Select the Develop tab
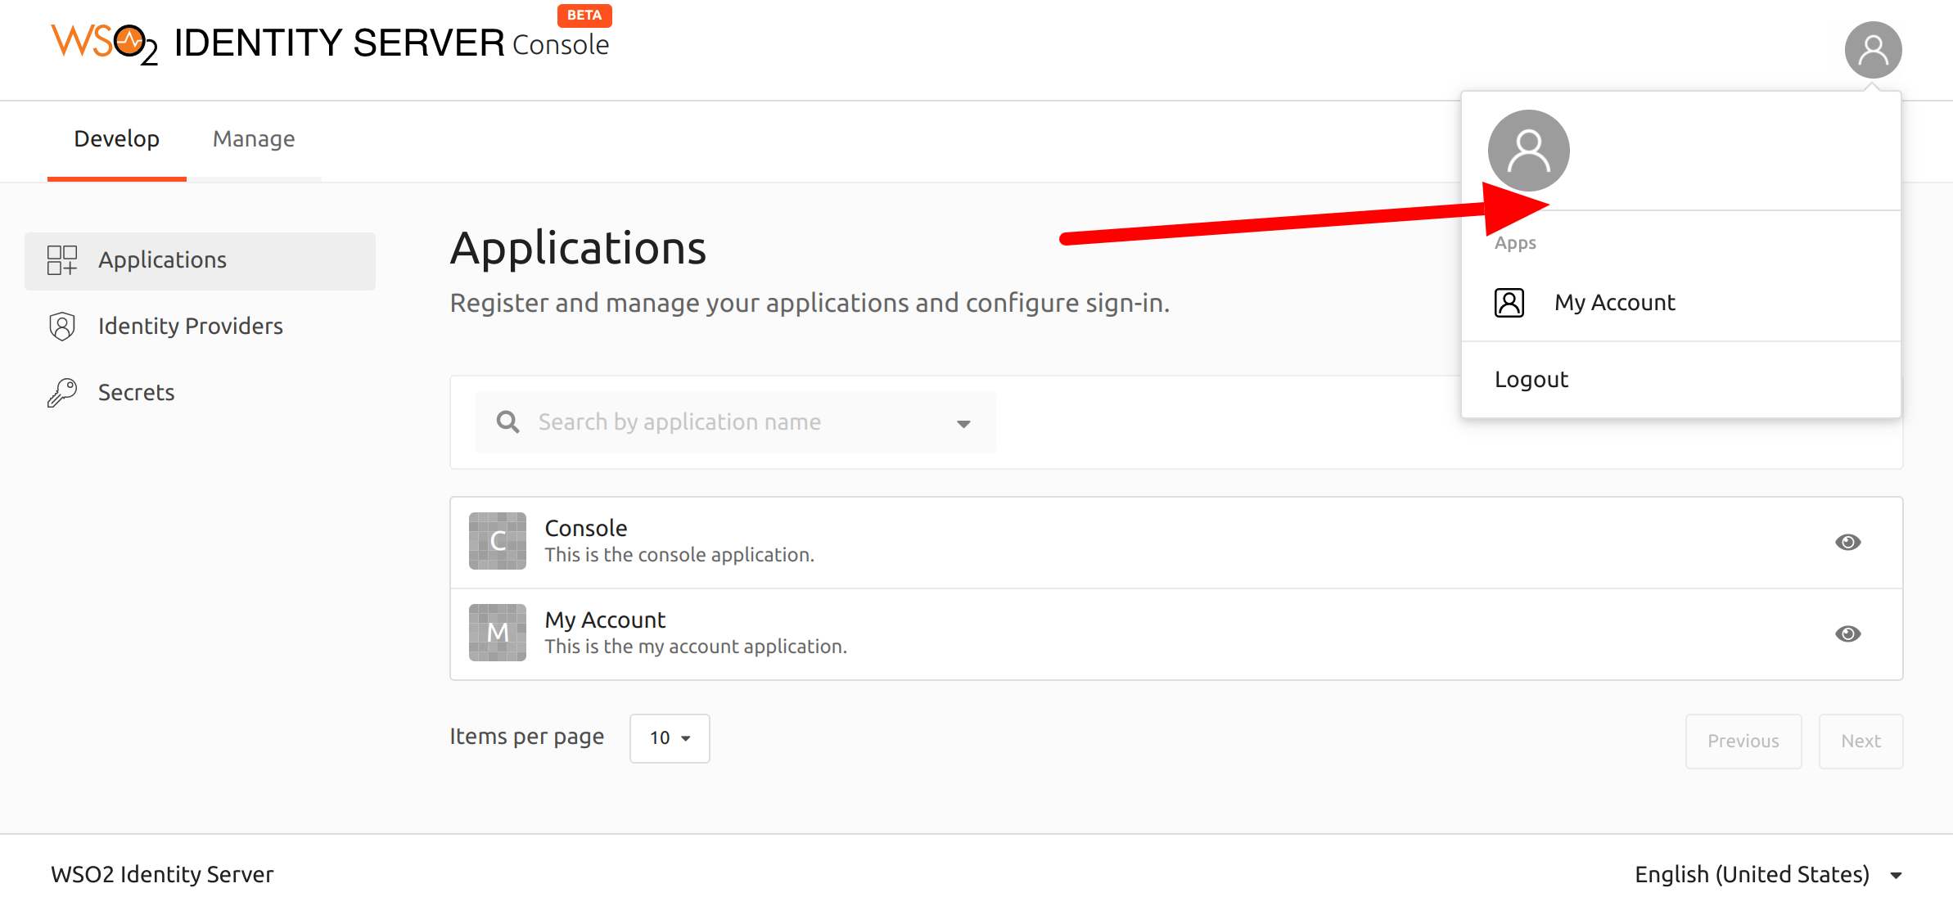The width and height of the screenshot is (1953, 915). point(117,139)
